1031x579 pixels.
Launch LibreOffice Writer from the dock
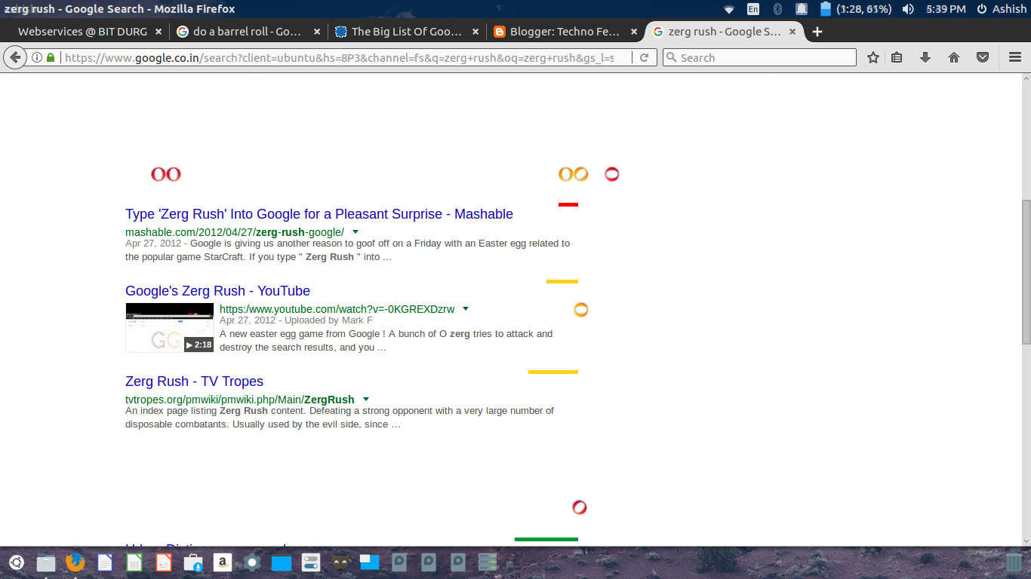point(105,562)
